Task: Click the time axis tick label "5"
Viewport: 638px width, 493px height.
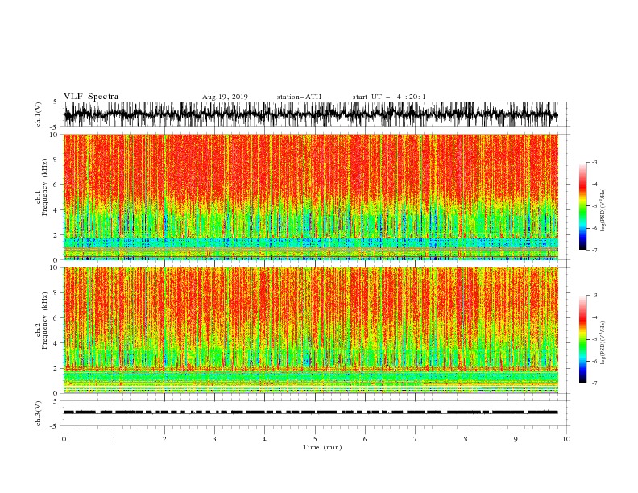Action: coord(315,439)
